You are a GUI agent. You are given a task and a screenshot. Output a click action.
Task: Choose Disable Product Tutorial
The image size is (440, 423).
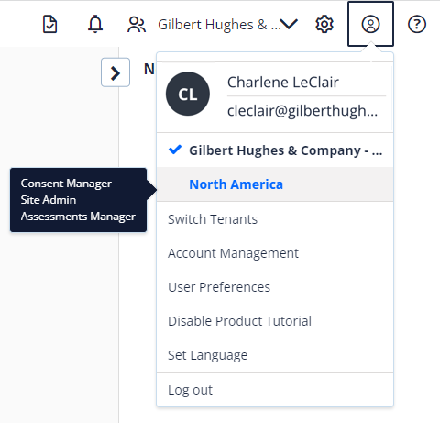(239, 321)
